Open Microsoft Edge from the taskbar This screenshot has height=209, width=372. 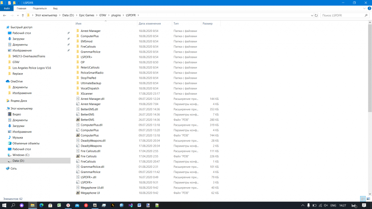pyautogui.click(x=41, y=205)
